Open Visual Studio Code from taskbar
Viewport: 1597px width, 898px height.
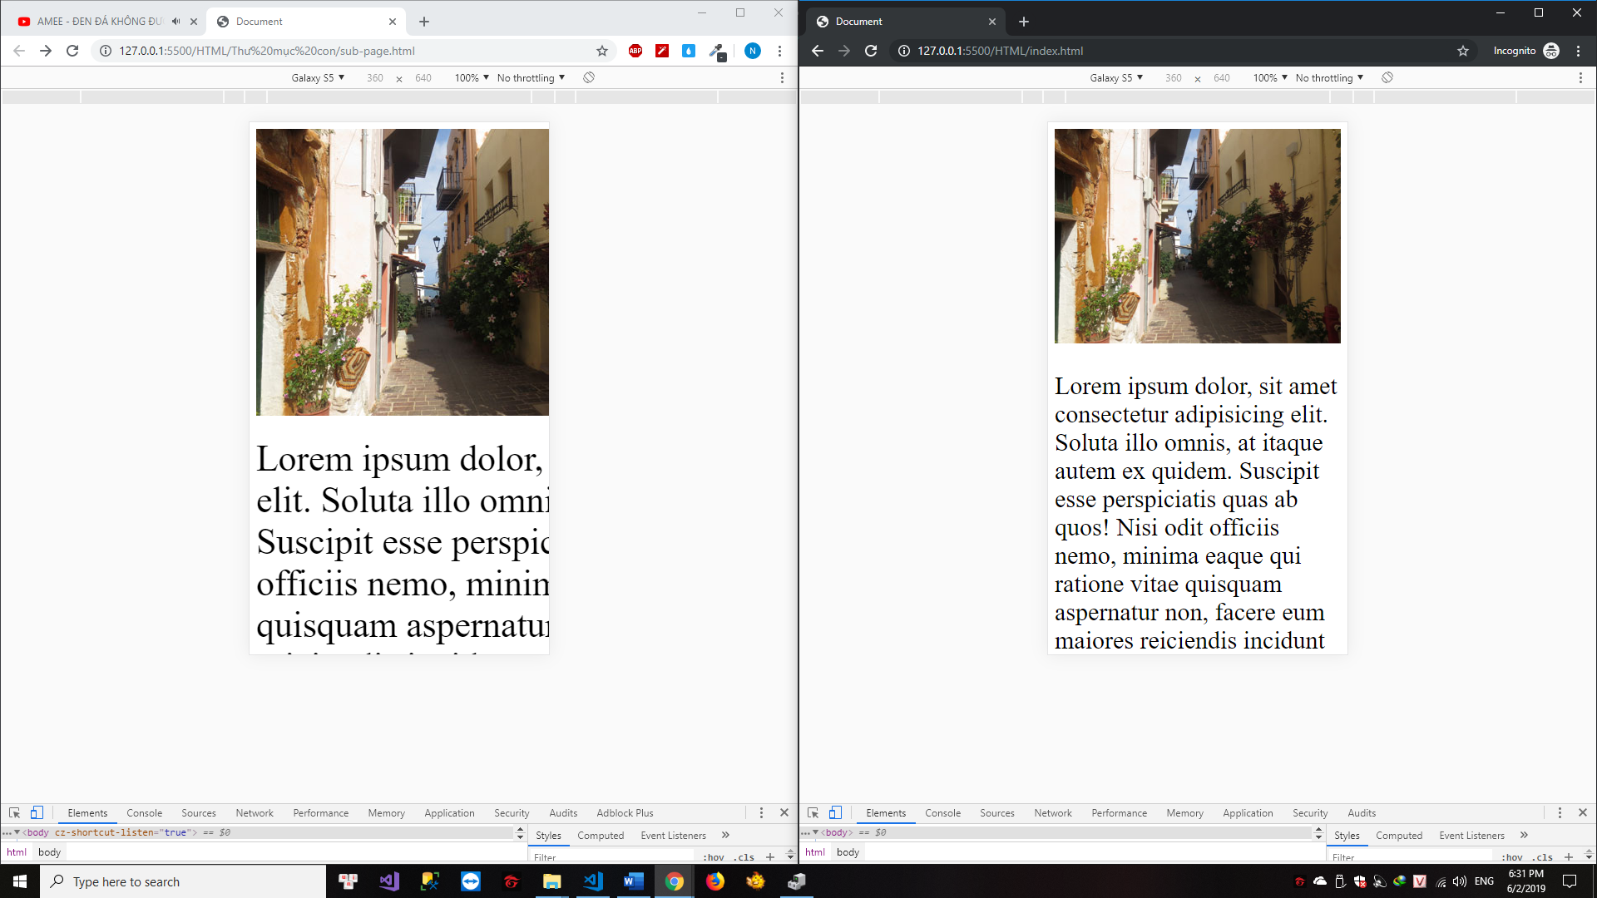pyautogui.click(x=593, y=881)
